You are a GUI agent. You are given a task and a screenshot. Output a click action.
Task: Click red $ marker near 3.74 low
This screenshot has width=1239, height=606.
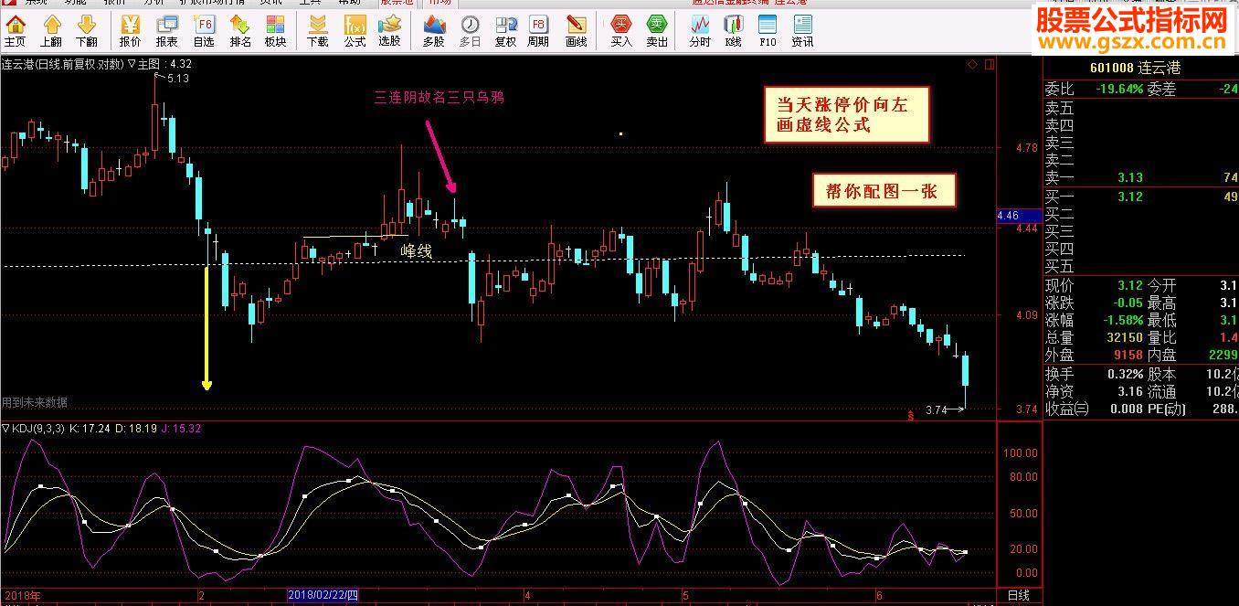910,415
